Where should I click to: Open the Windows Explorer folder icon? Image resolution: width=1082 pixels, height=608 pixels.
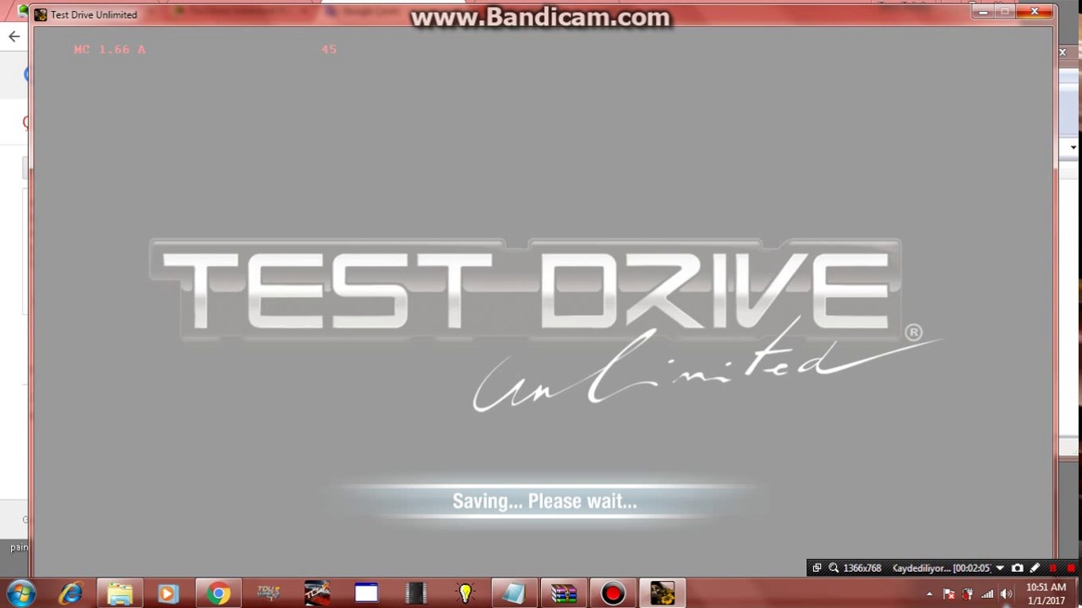[x=119, y=594]
